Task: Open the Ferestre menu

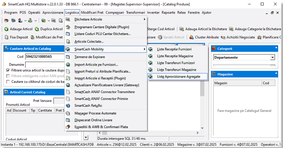Action: click(194, 12)
